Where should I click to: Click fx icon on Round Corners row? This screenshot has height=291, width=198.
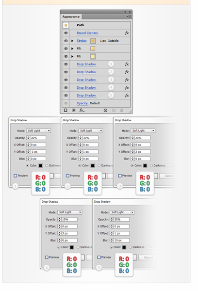(x=127, y=33)
